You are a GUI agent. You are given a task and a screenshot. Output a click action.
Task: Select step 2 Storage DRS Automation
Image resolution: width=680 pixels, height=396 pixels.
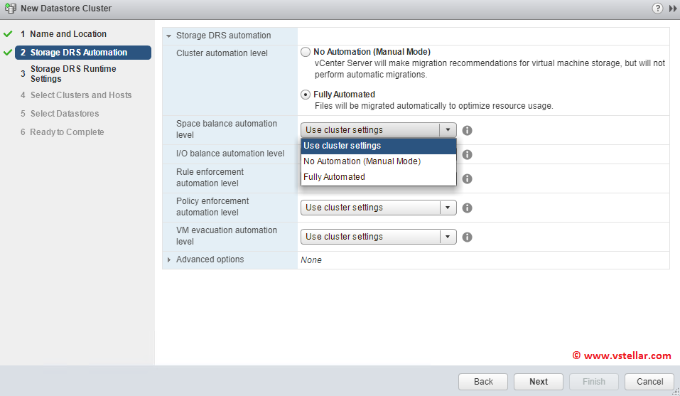click(83, 53)
